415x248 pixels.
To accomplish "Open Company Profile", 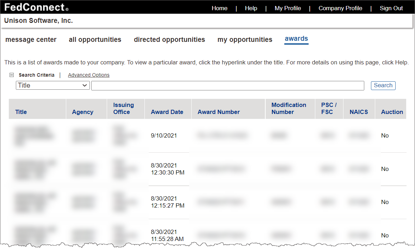I will coord(340,8).
